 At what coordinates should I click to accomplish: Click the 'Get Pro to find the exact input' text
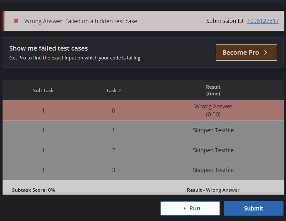point(75,58)
